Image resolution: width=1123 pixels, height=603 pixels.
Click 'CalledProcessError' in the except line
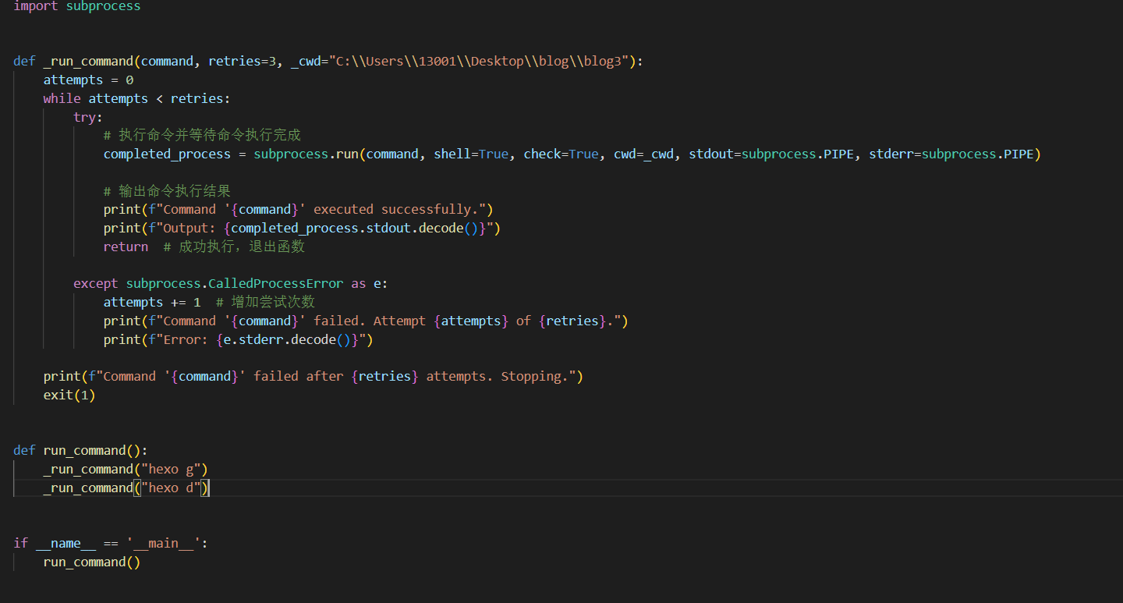tap(275, 283)
